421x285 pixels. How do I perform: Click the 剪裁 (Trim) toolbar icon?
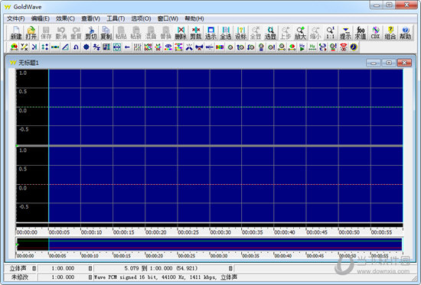[x=196, y=33]
